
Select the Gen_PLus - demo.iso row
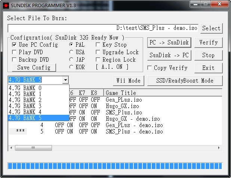coord(134,125)
